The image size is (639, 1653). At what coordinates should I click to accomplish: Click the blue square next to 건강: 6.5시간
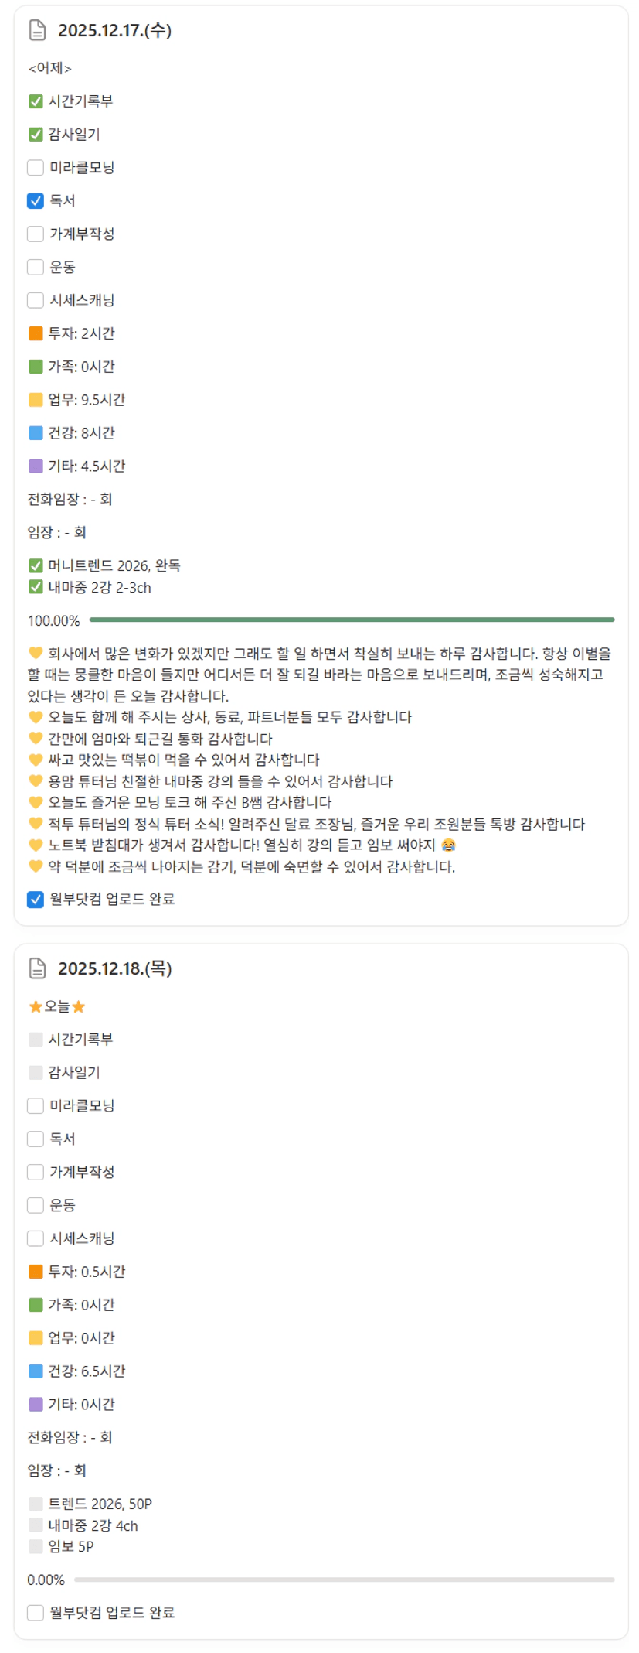(x=36, y=1371)
